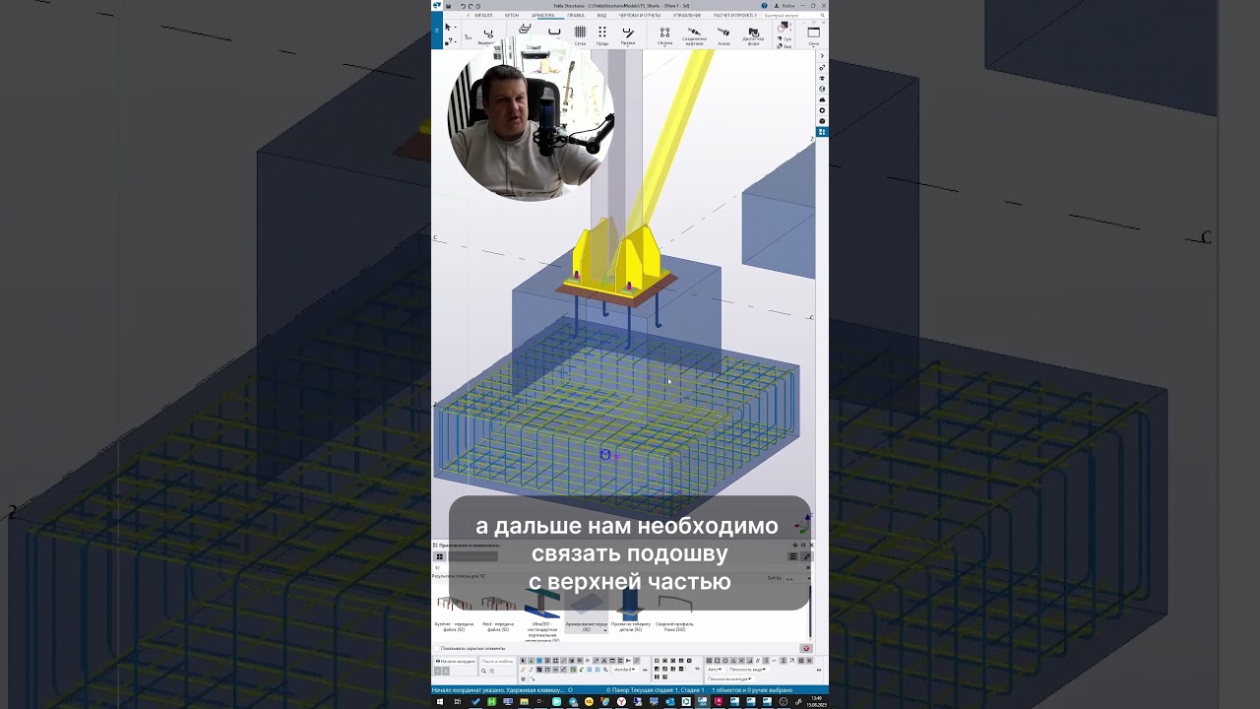Screen dimensions: 1260x709
Task: Select UltraZED component thumbnail
Action: click(542, 614)
